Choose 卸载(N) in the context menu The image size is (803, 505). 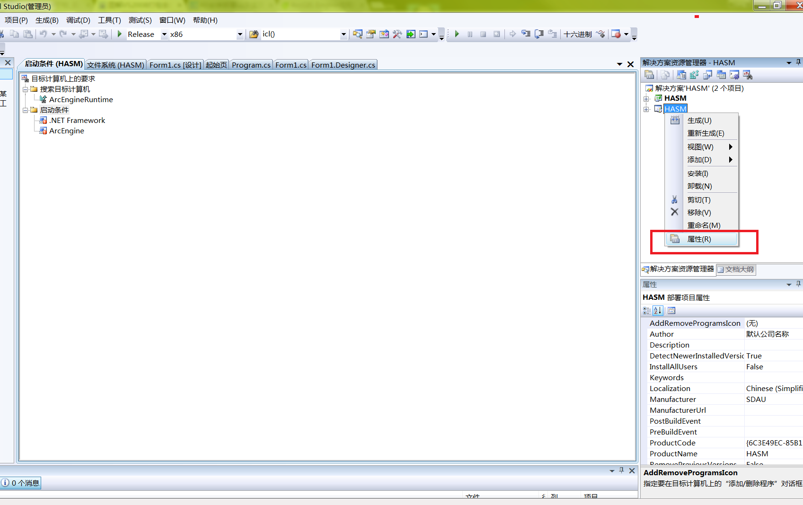(x=701, y=186)
